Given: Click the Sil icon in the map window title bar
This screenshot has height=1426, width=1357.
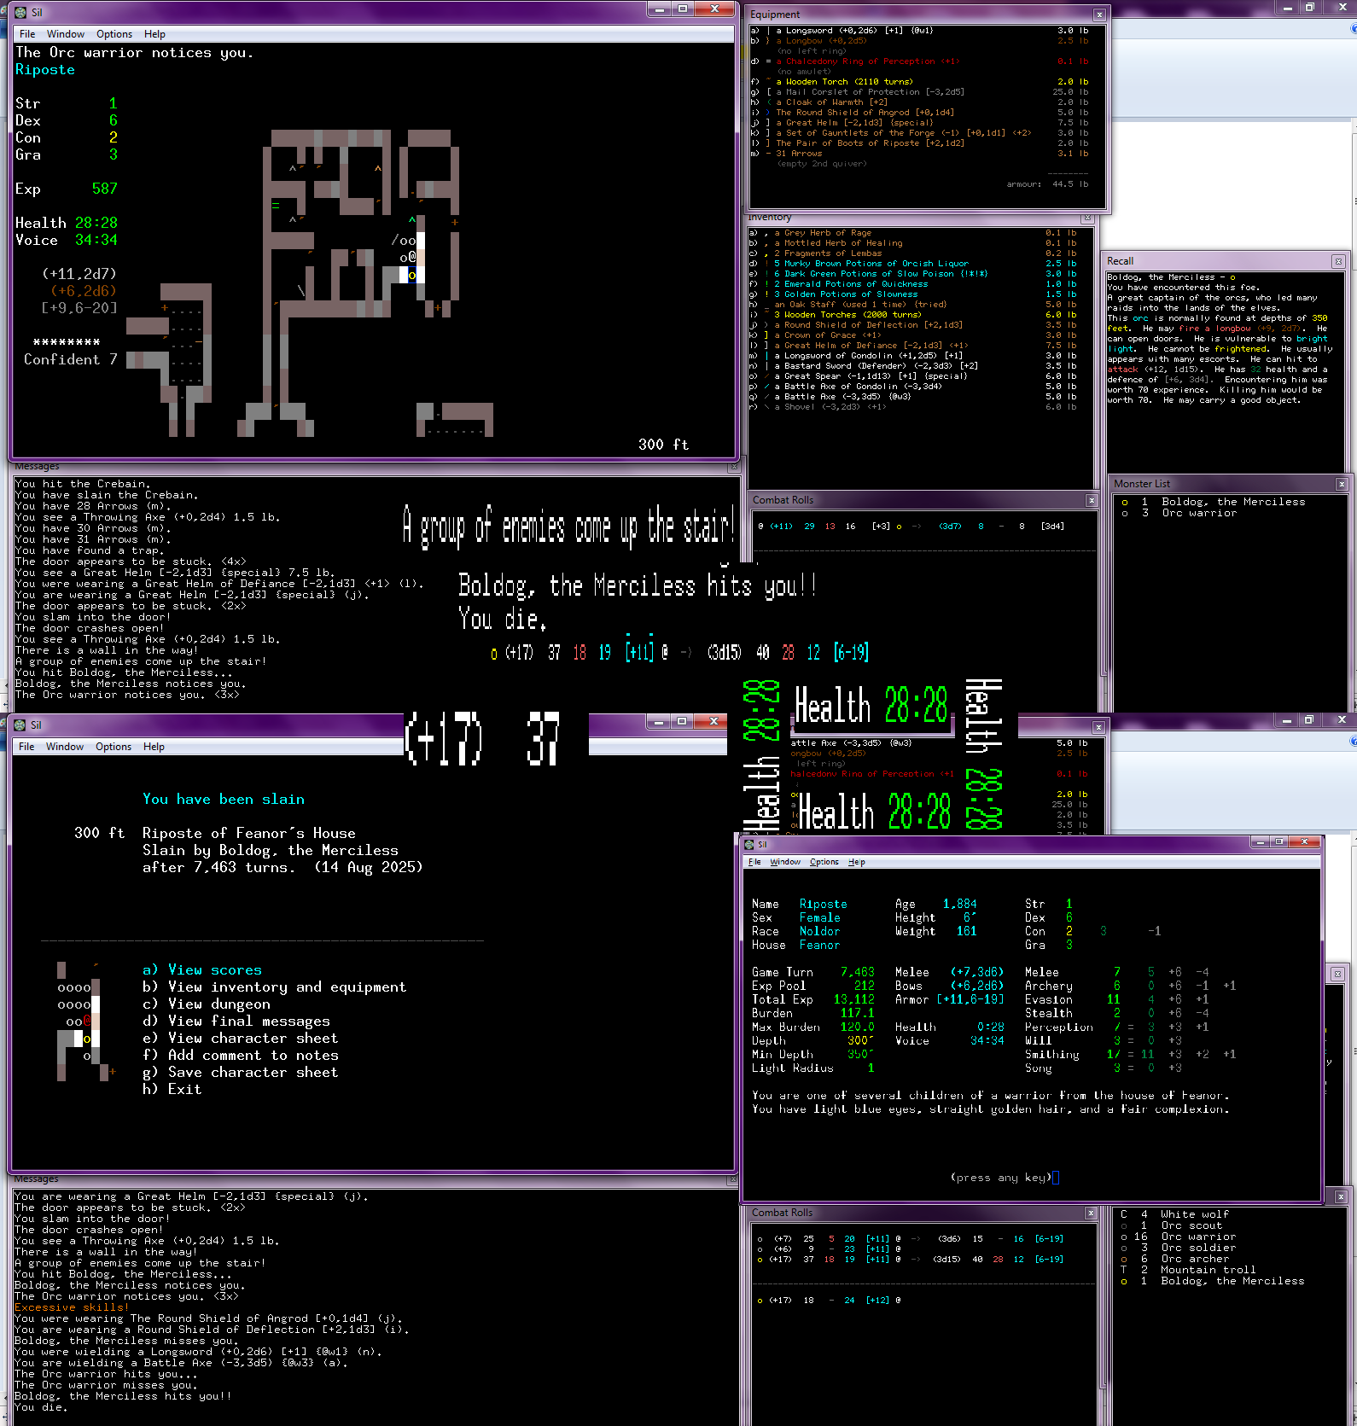Looking at the screenshot, I should click(x=20, y=13).
